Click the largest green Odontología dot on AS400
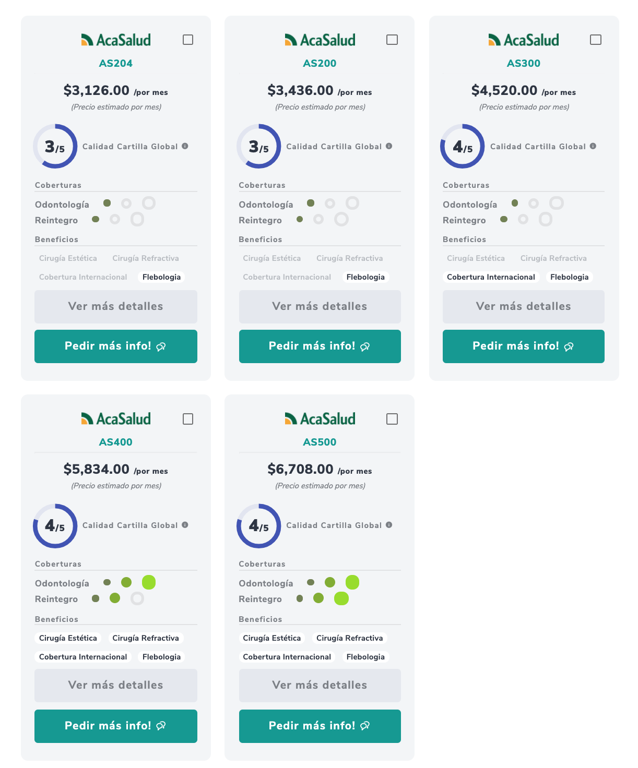Viewport: 638px width, 768px height. coord(149,582)
